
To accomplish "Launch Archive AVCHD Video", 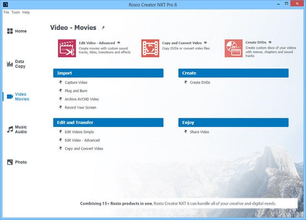I will (x=82, y=99).
